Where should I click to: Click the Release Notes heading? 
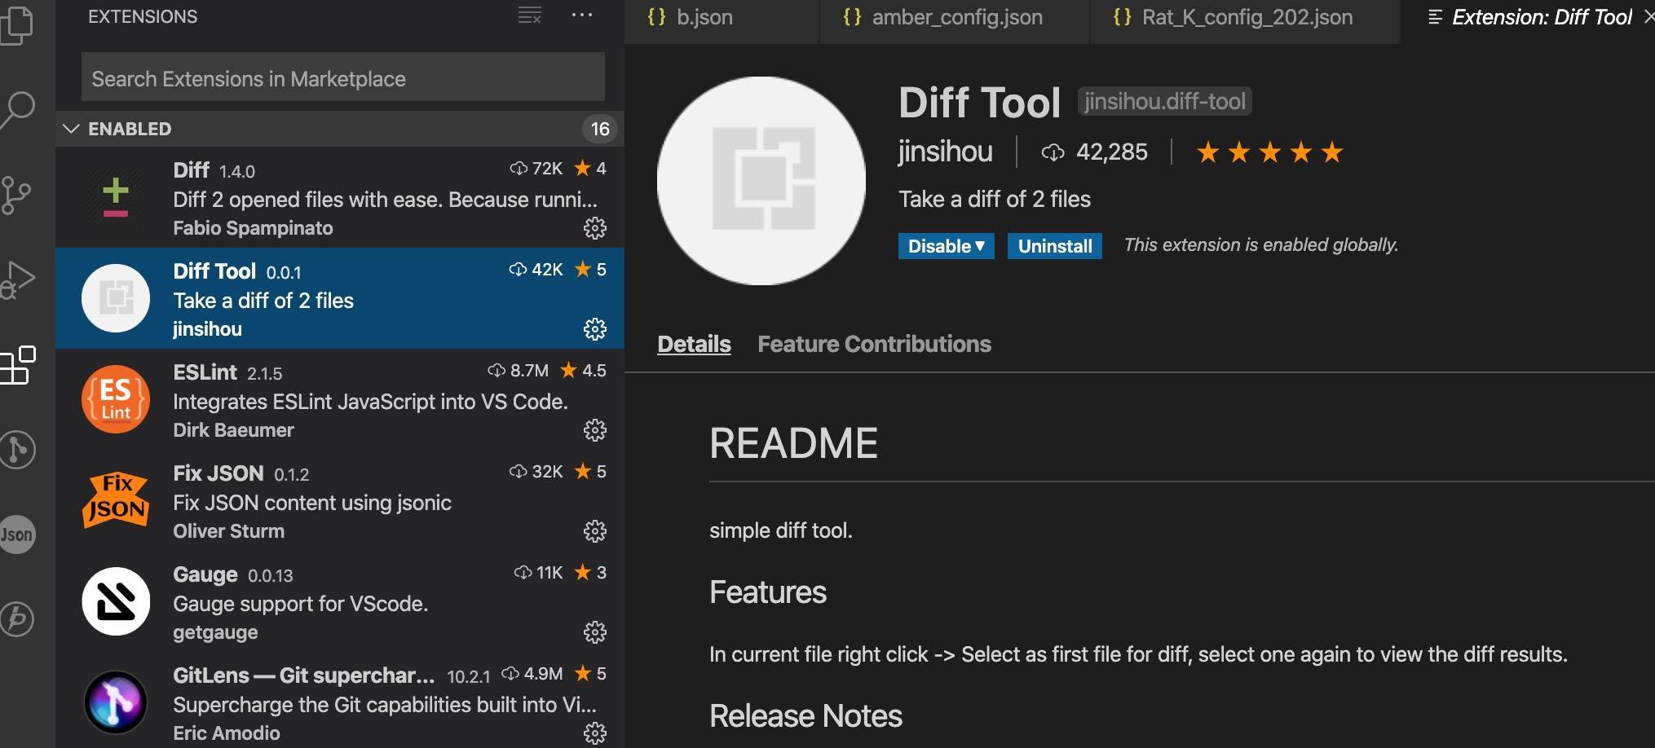click(805, 716)
